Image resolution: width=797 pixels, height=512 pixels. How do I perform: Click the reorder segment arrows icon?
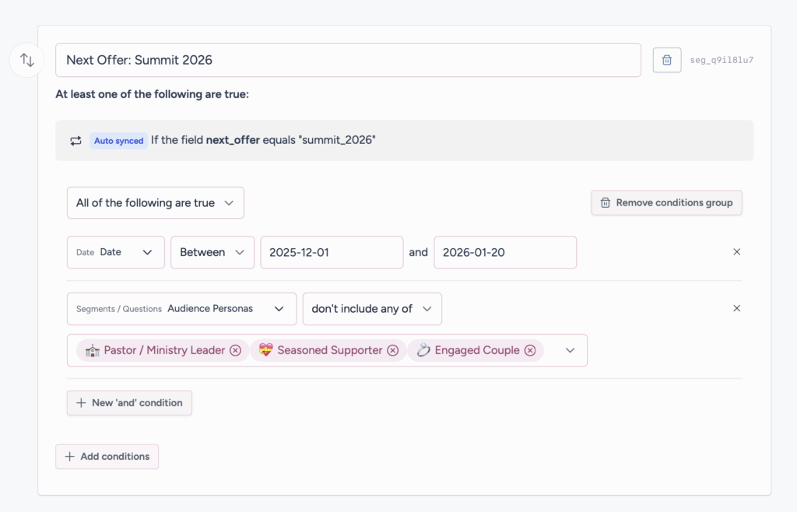coord(27,60)
